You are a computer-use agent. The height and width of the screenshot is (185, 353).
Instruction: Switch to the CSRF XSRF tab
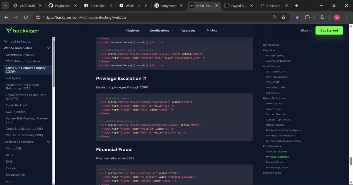coord(27,6)
